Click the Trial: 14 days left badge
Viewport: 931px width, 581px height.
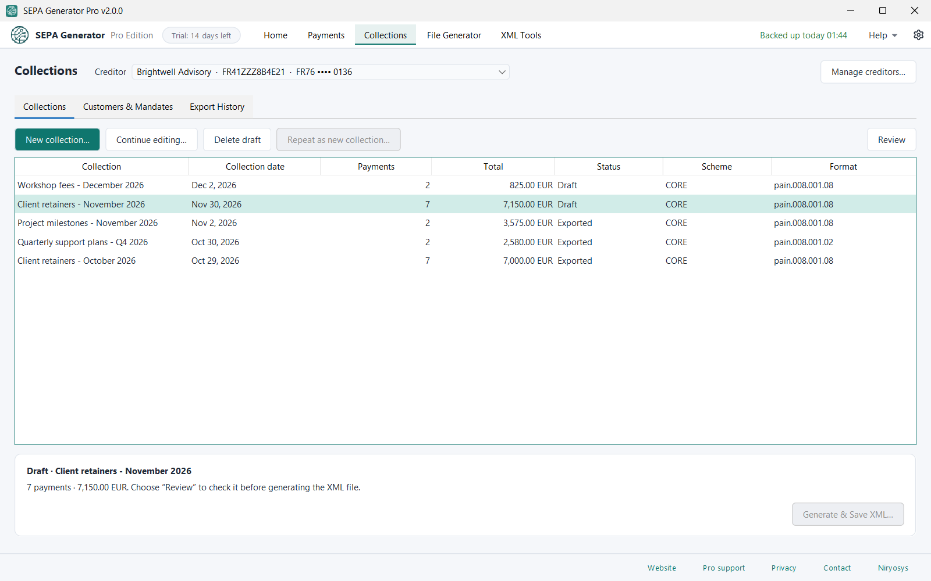201,35
